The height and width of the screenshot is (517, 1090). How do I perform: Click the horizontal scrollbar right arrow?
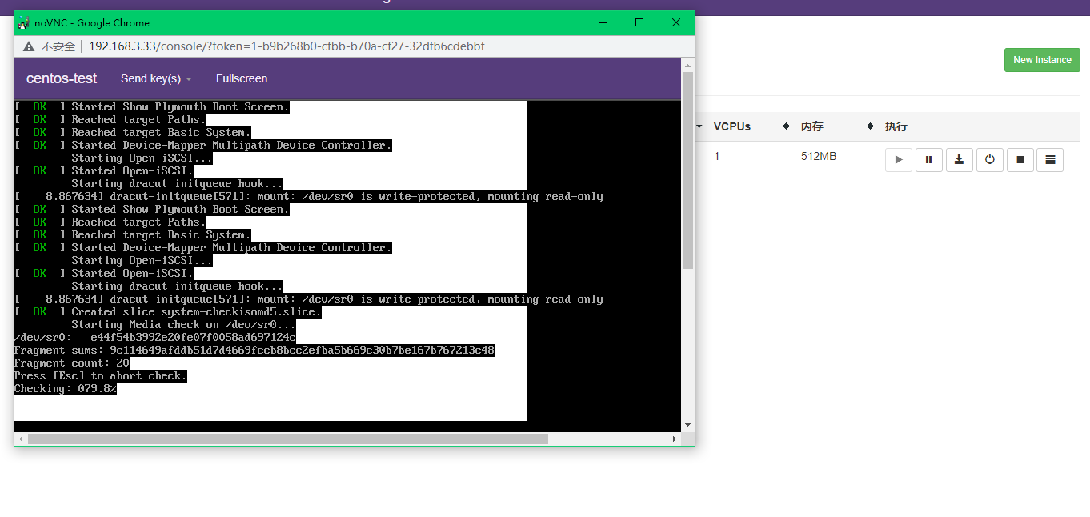click(675, 439)
